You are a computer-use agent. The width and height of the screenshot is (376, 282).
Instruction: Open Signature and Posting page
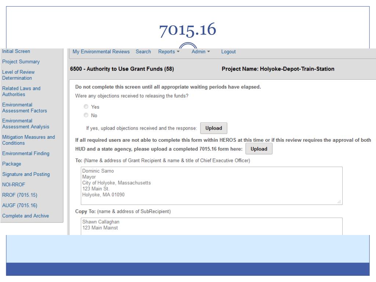(x=26, y=174)
